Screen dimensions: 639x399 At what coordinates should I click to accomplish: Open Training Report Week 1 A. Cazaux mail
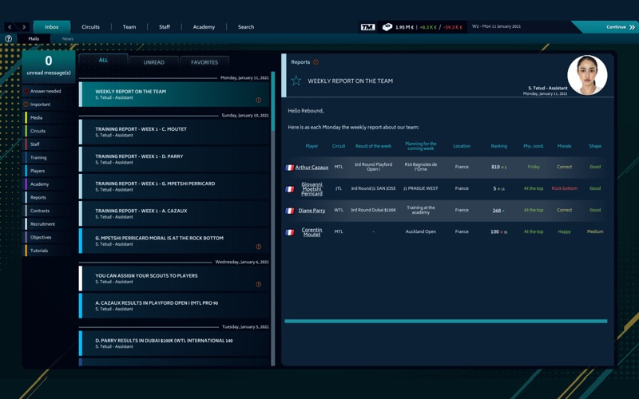[174, 214]
